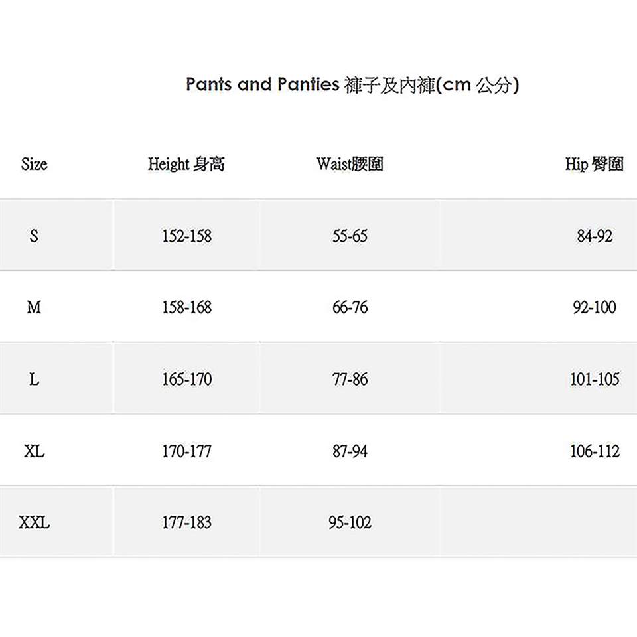Click the Waist column header

(x=350, y=164)
